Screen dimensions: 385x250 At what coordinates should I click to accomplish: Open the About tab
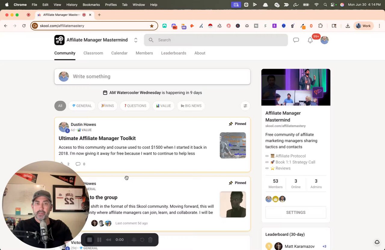pyautogui.click(x=200, y=53)
